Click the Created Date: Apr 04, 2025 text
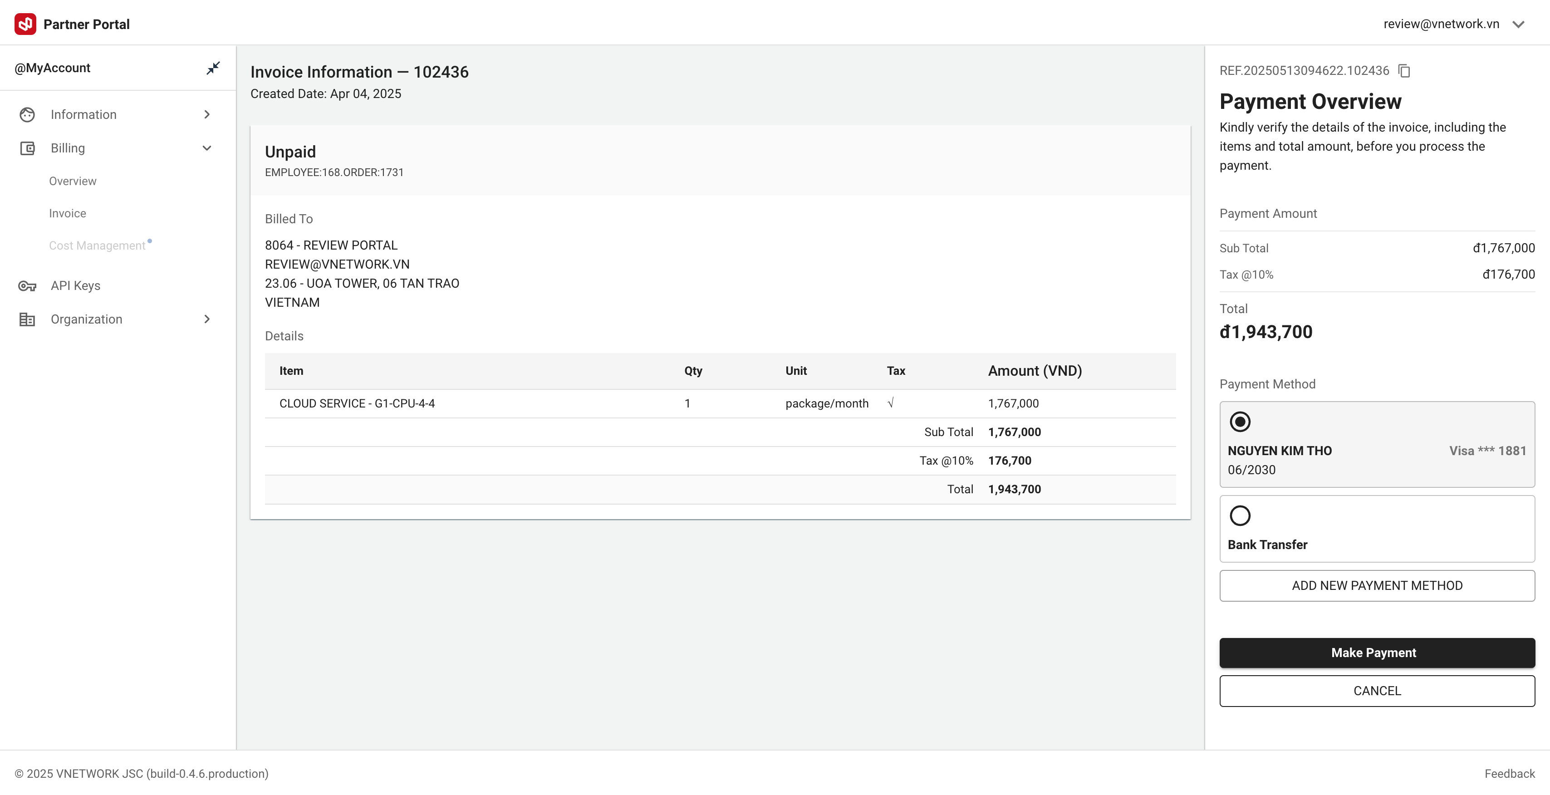This screenshot has width=1550, height=795. coord(325,94)
